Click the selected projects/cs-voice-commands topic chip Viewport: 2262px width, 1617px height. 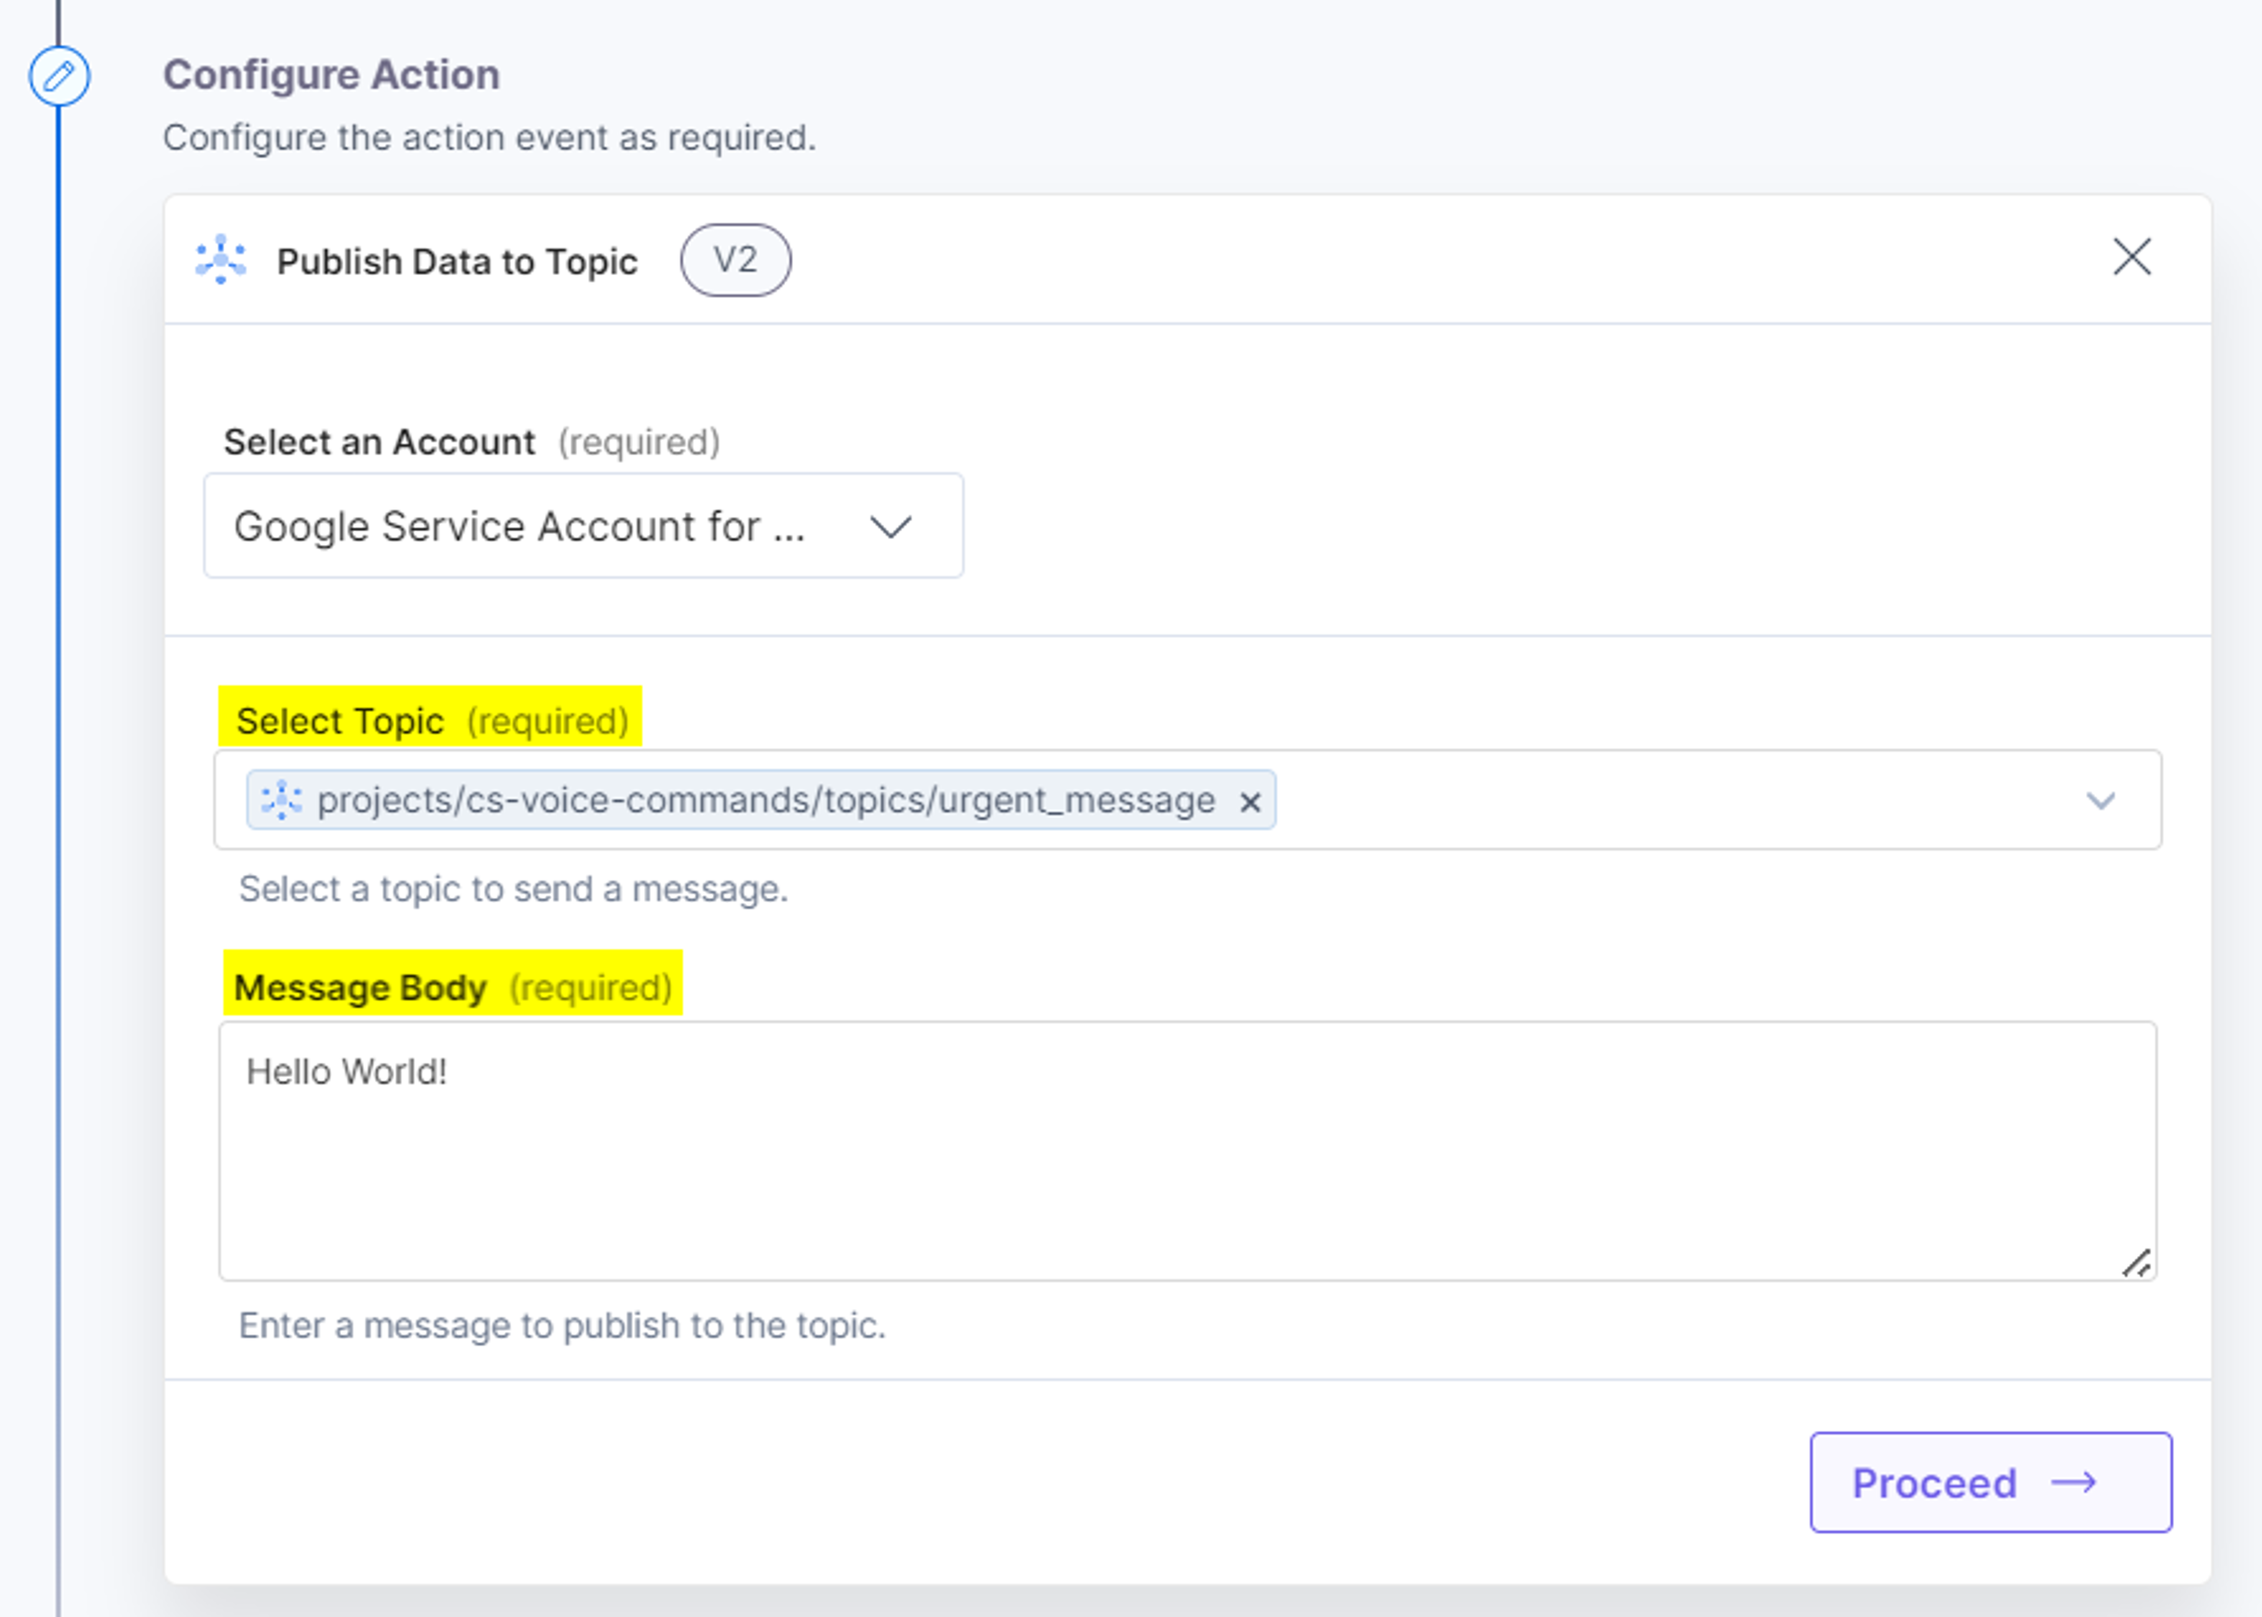(x=762, y=799)
